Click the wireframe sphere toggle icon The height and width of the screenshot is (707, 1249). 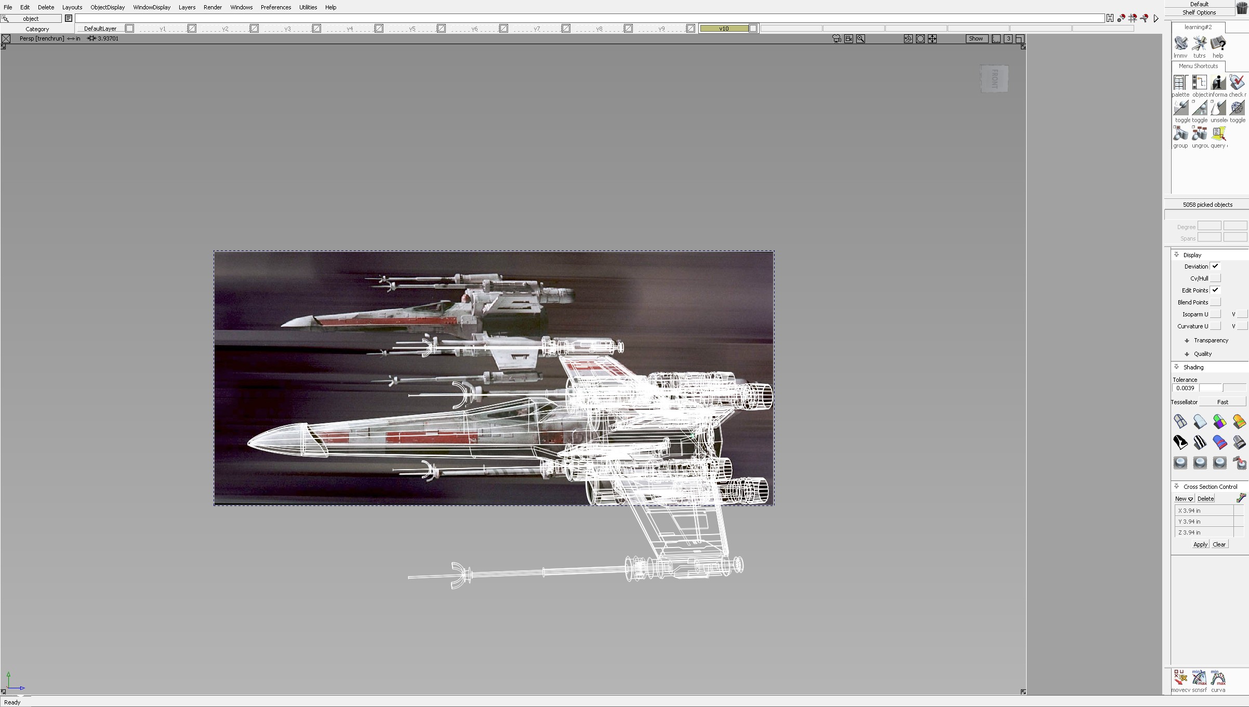tap(1237, 108)
